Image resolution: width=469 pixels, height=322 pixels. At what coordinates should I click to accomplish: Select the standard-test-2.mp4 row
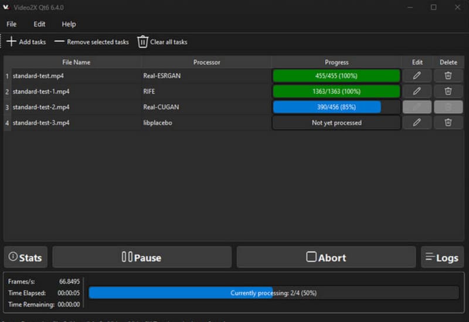click(41, 107)
